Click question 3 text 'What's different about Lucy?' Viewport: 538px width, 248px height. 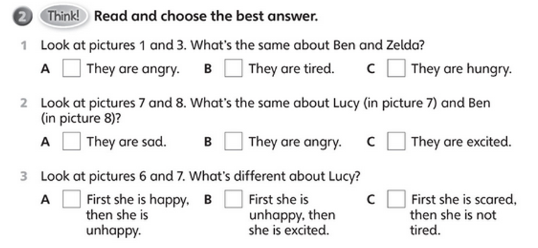coord(201,177)
